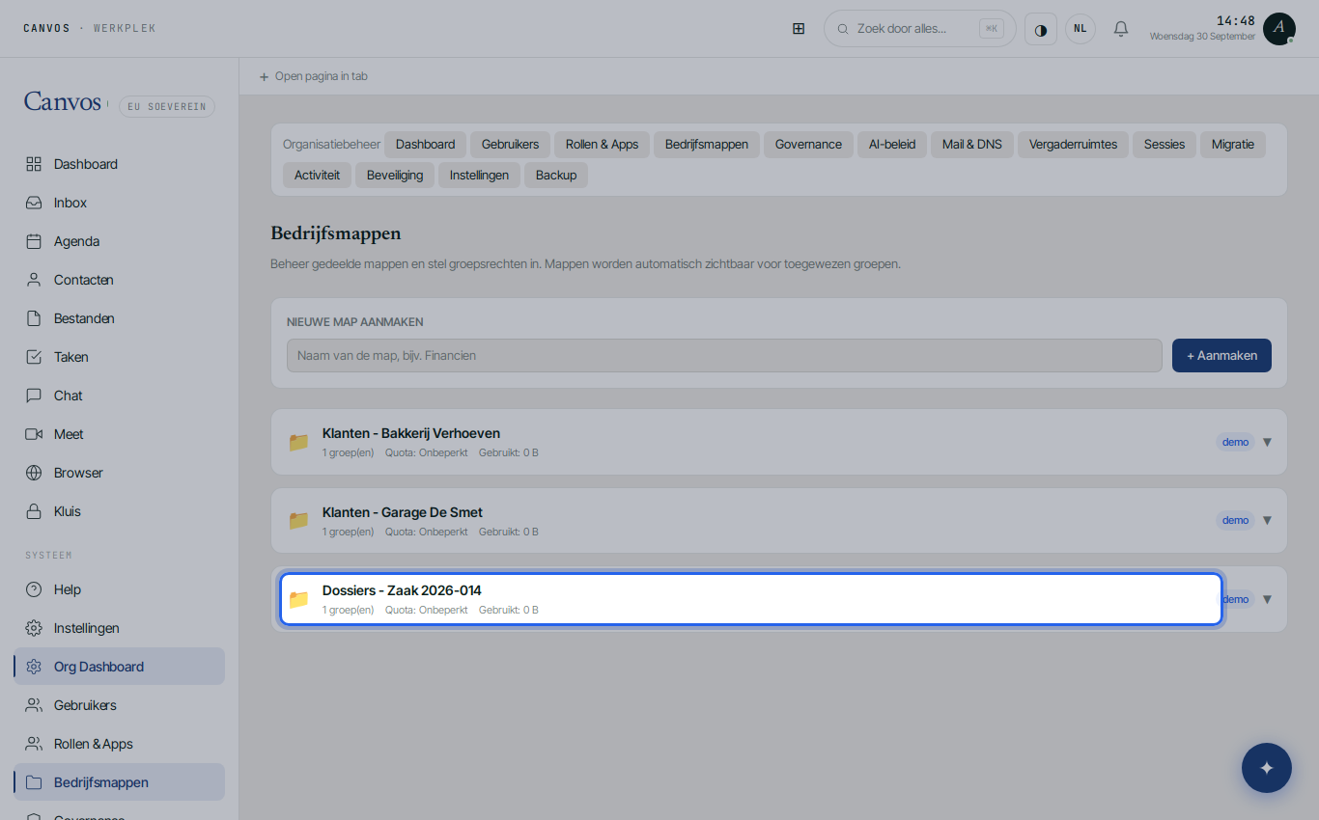Switch to the AI-beleid tab
This screenshot has width=1319, height=820.
click(x=892, y=145)
